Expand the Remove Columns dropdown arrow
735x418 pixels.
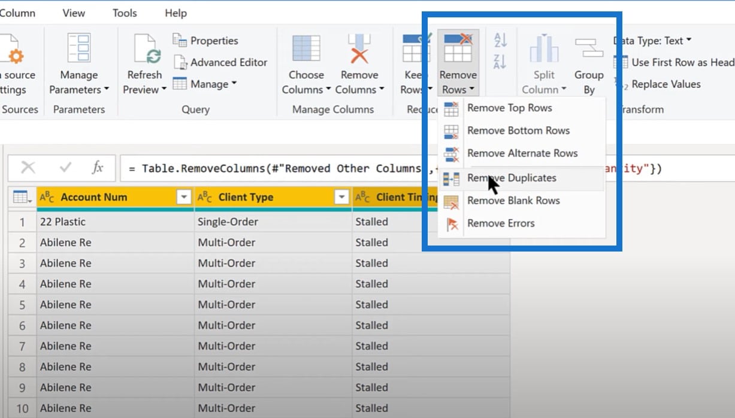(381, 90)
